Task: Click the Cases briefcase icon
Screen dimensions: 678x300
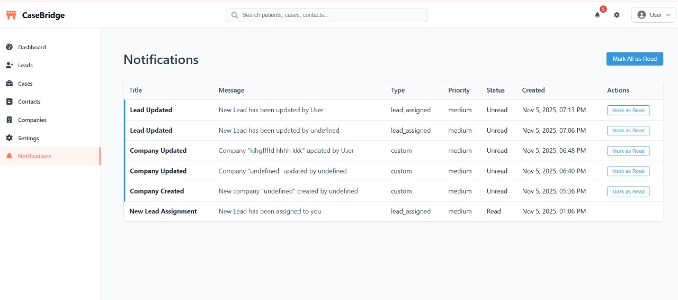Action: click(9, 84)
